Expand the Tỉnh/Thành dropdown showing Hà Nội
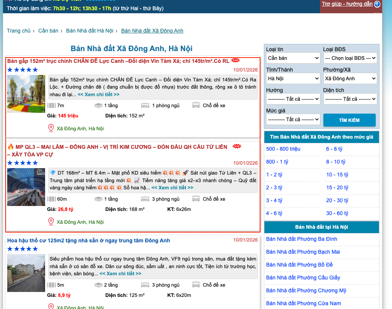 (293, 78)
